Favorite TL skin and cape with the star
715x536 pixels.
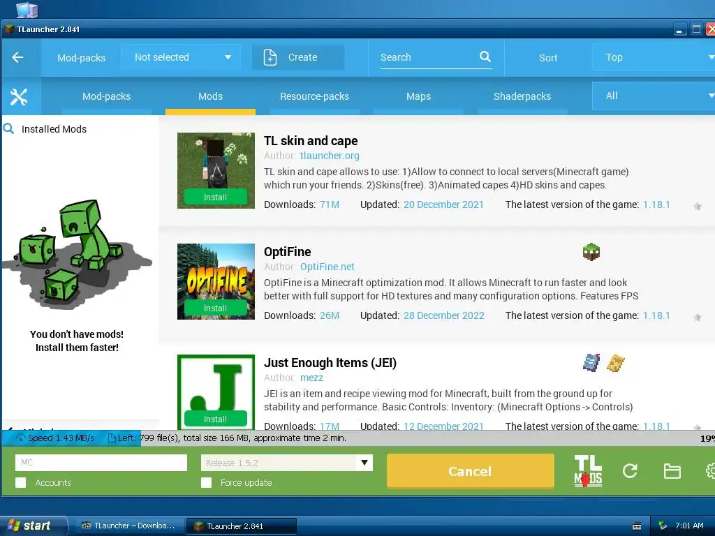point(698,207)
